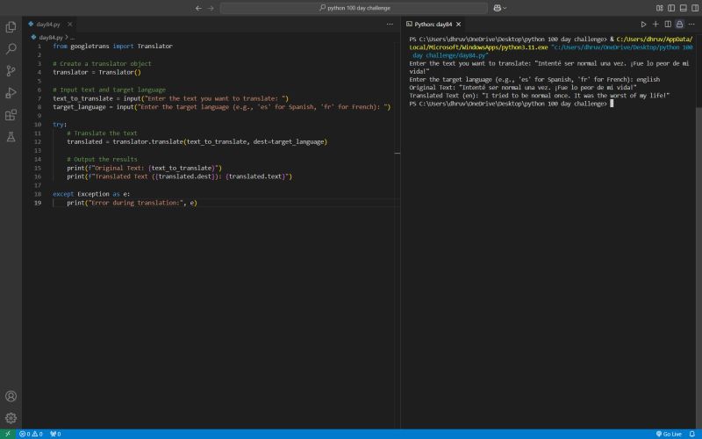This screenshot has width=702, height=439.
Task: Open the Extensions view
Action: 11,115
